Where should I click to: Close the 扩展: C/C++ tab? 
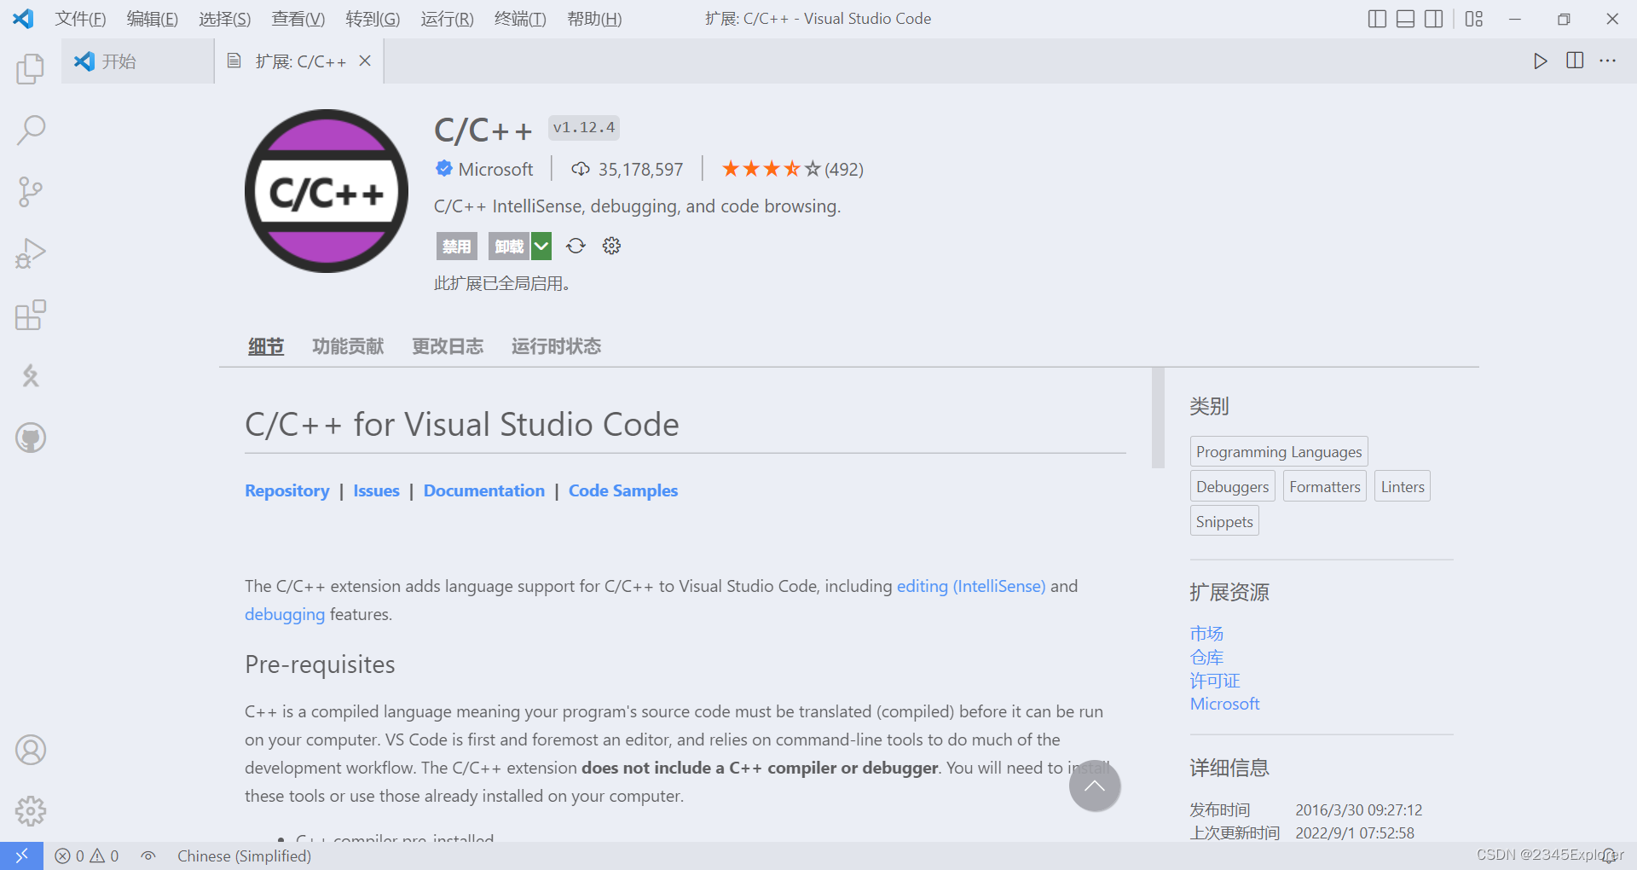365,61
